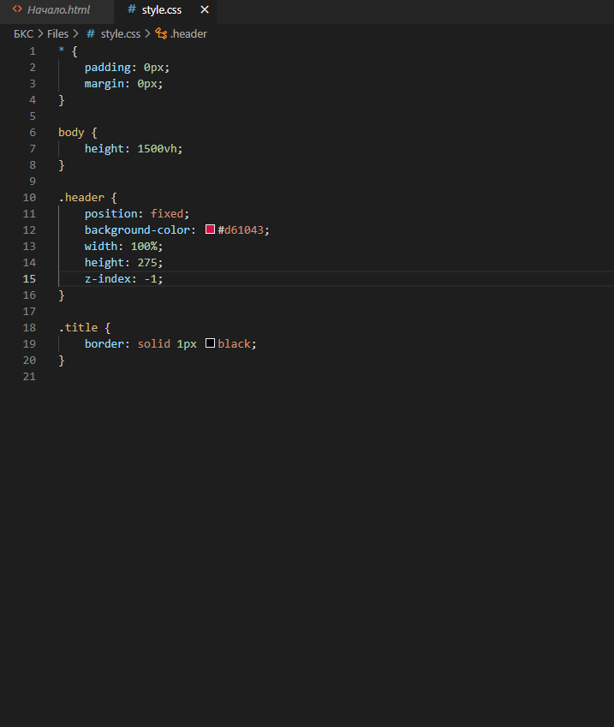Click line number 10 in gutter
The width and height of the screenshot is (614, 727).
click(x=29, y=198)
